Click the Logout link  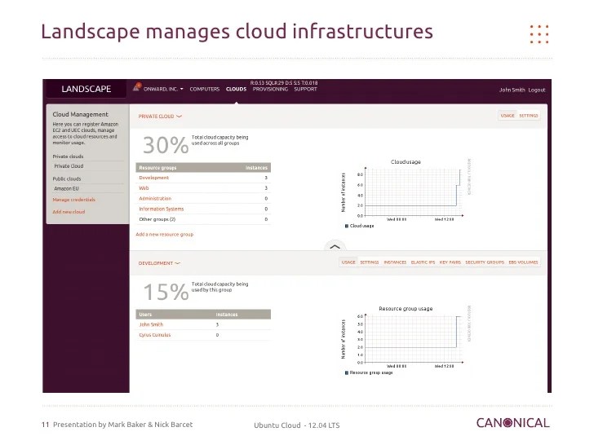point(537,90)
